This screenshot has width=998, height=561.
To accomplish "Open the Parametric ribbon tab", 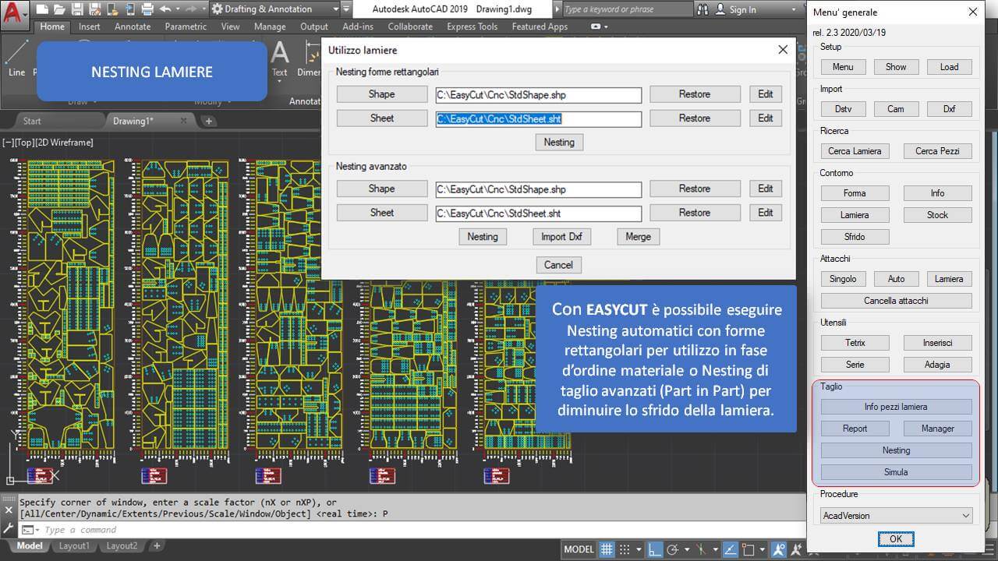I will tap(186, 26).
